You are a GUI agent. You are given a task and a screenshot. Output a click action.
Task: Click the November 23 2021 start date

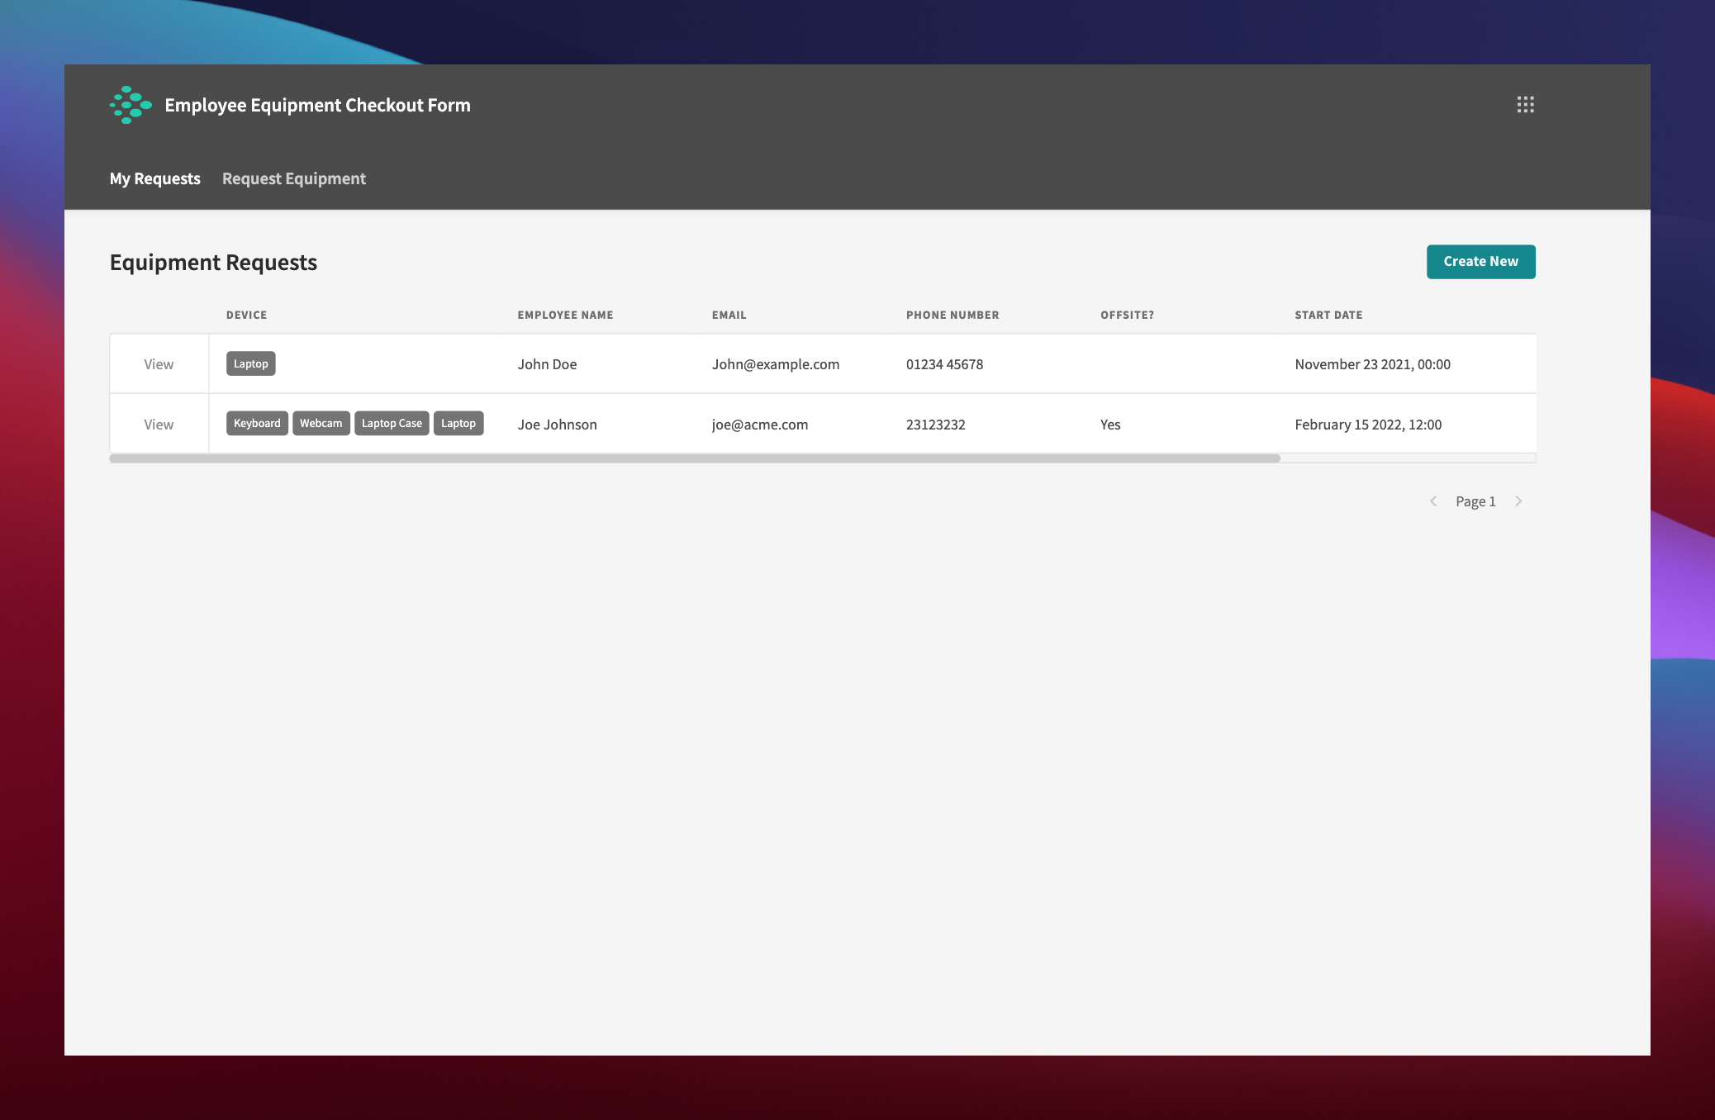coord(1372,364)
